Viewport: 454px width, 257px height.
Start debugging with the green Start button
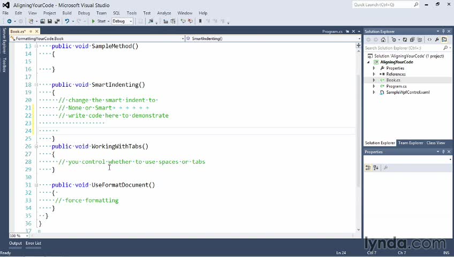coord(99,21)
